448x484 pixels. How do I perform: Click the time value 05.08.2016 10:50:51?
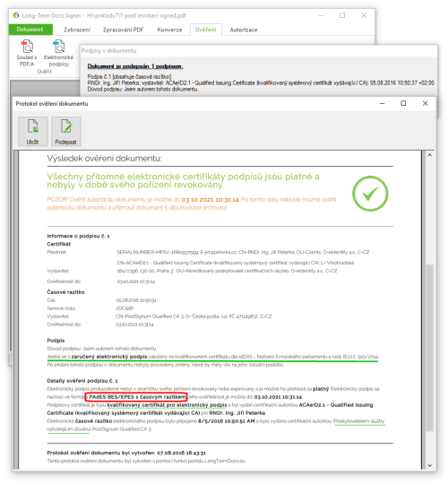click(x=136, y=300)
